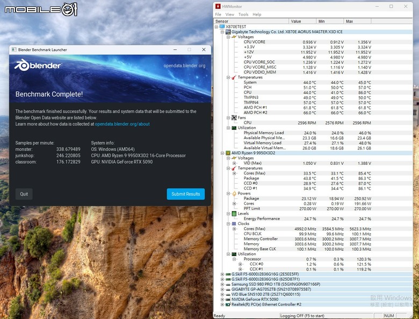Viewport: 419px width, 319px height.
Task: Collapse the Gigabyte X870E AORUS MASTER node
Action: click(x=222, y=32)
